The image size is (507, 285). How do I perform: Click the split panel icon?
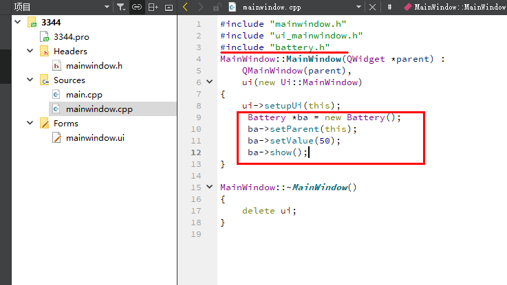(x=153, y=7)
